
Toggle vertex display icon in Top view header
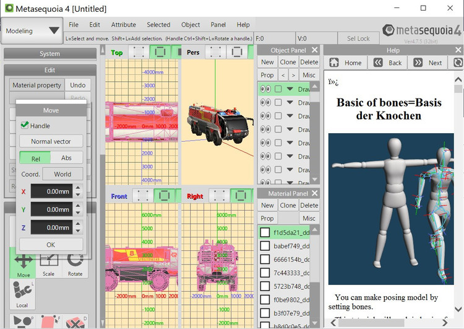click(139, 52)
